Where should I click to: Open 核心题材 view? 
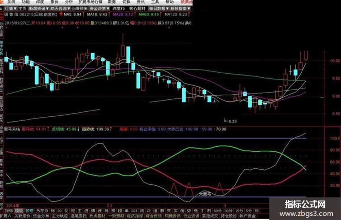137,9
